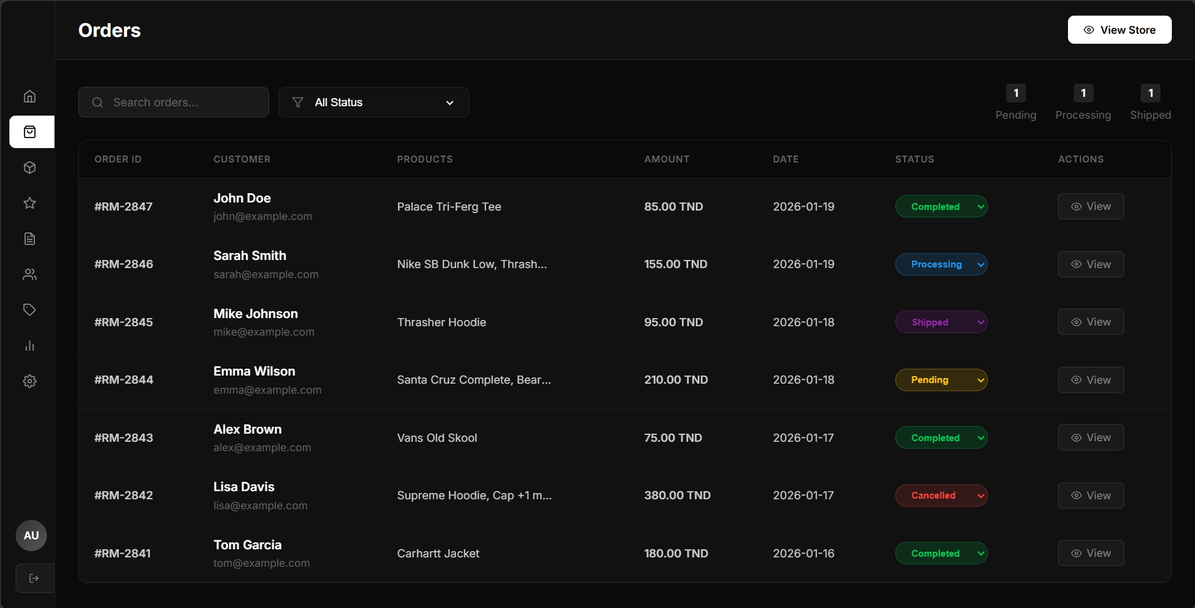The height and width of the screenshot is (608, 1195).
Task: Open the bar chart analytics sidebar icon
Action: click(x=29, y=346)
